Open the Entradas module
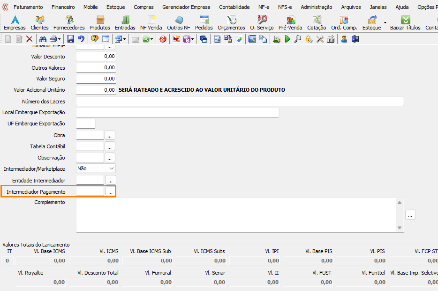Viewport: 438px width, 291px height. (125, 23)
